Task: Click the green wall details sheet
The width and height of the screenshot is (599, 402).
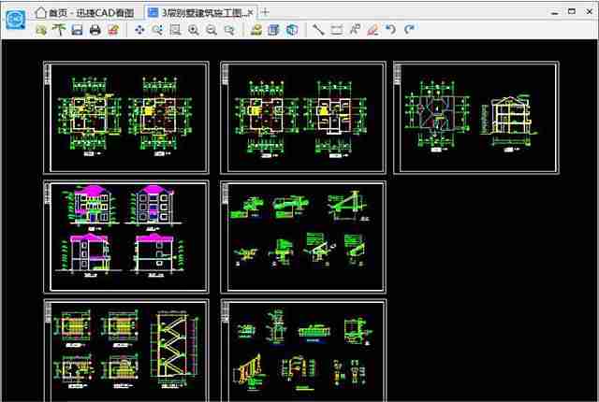Action: [x=303, y=237]
